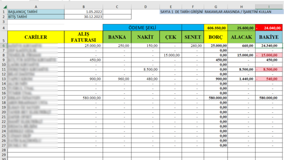Select SENET cell with 260,00
The width and height of the screenshot is (284, 160).
193,45
